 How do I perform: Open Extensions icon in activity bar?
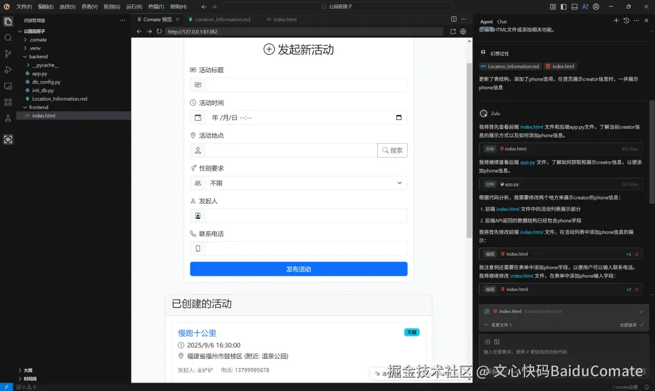[8, 102]
